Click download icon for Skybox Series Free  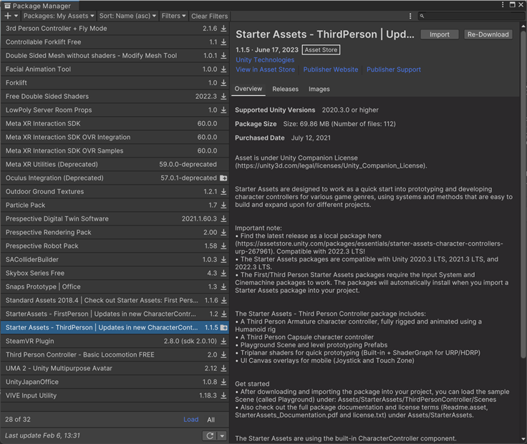coord(223,274)
